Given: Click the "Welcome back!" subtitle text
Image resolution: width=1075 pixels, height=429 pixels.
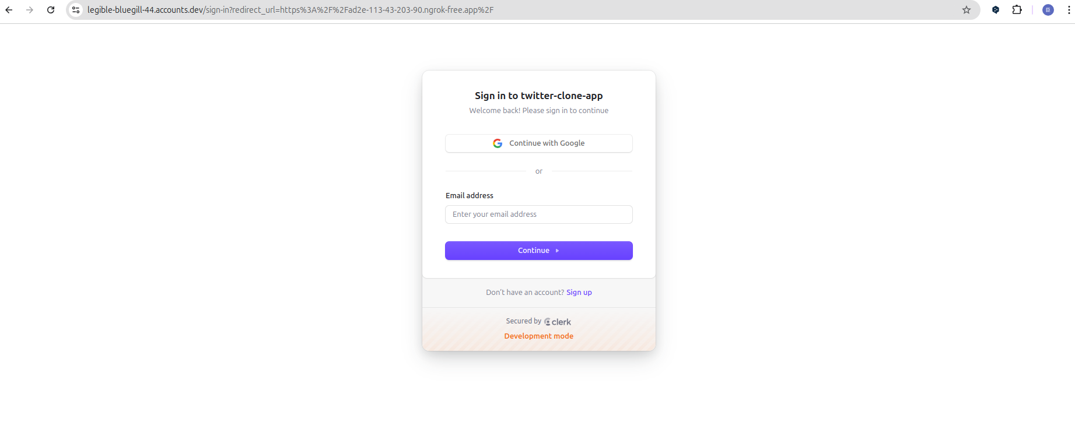Looking at the screenshot, I should (538, 111).
